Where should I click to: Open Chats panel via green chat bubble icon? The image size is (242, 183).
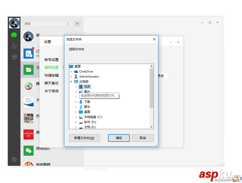(14, 35)
